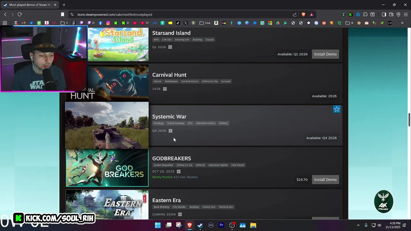Open the Snipping Tool taskbar icon
The height and width of the screenshot is (231, 411).
[x=179, y=225]
